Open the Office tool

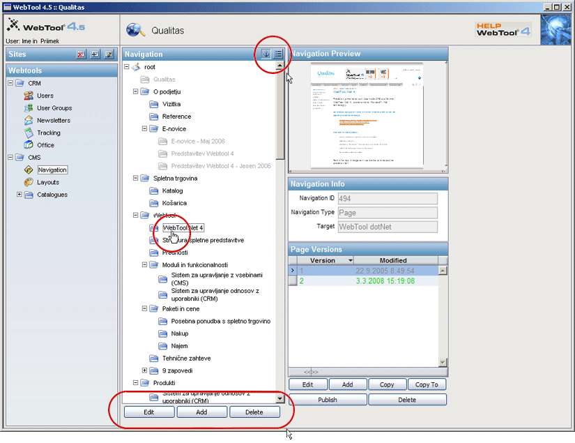45,145
